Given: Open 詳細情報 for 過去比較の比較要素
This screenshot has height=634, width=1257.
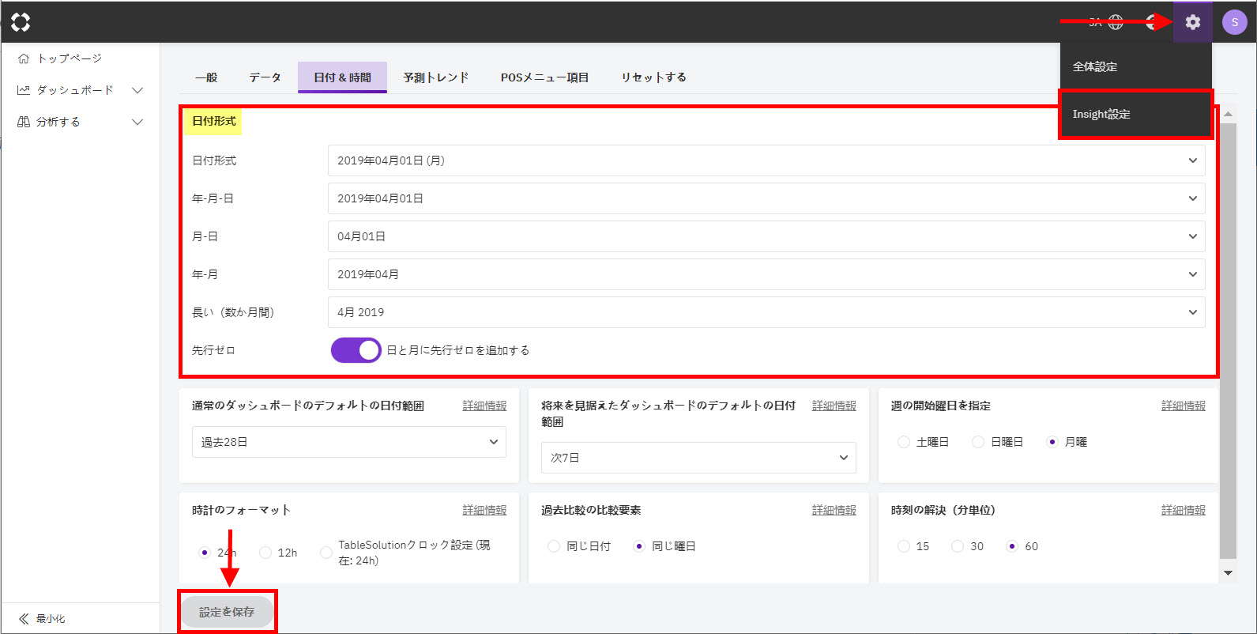Looking at the screenshot, I should (x=834, y=510).
